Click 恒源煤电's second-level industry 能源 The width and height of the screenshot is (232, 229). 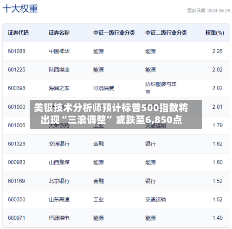click(x=150, y=218)
